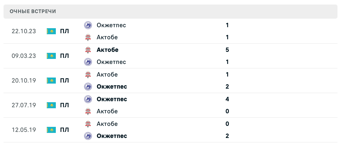The width and height of the screenshot is (341, 146).
Task: Select the Kazakhstan flag in the 12.05.19 row
Action: tap(51, 130)
